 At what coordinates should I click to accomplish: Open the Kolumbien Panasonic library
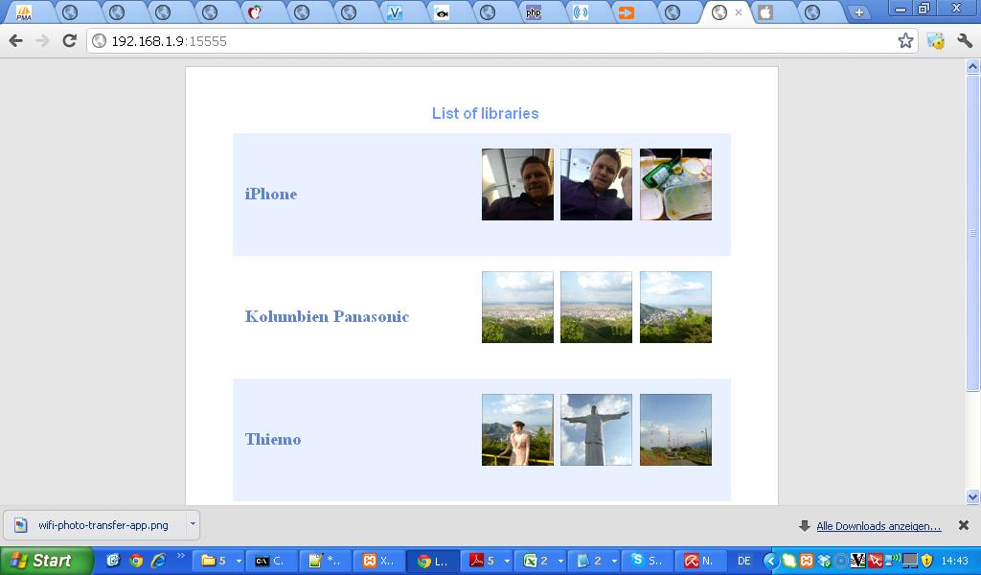(327, 316)
